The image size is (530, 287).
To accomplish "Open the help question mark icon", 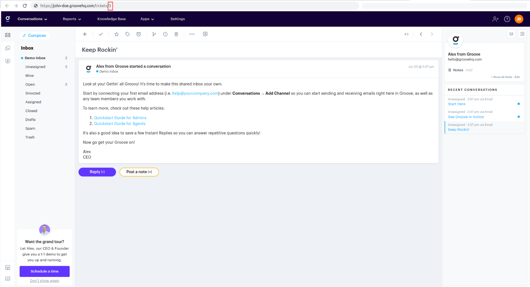I will pyautogui.click(x=507, y=19).
